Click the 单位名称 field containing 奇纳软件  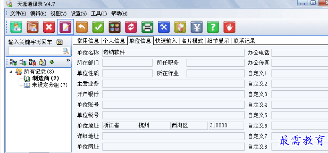coord(173,53)
